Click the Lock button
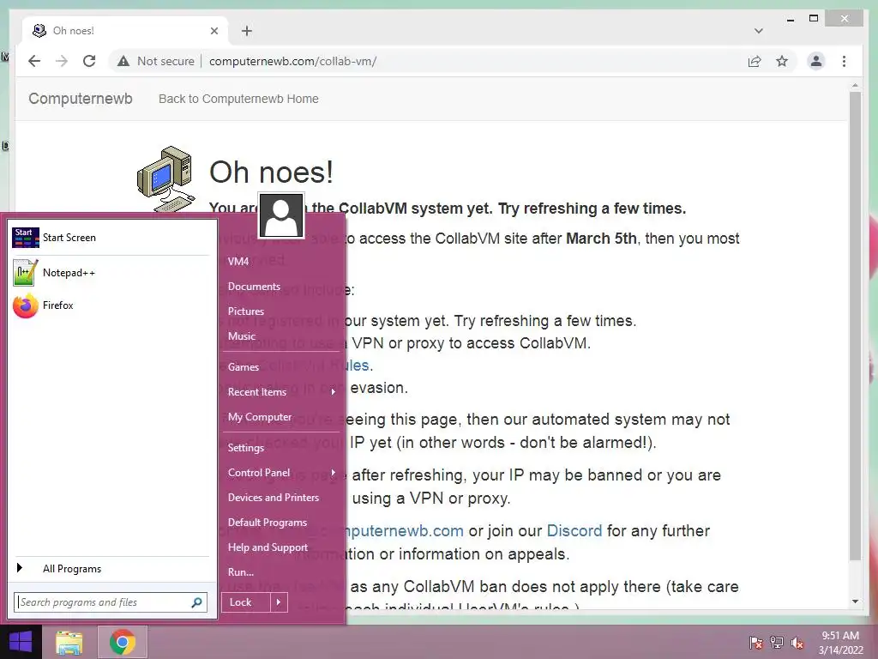 (246, 602)
